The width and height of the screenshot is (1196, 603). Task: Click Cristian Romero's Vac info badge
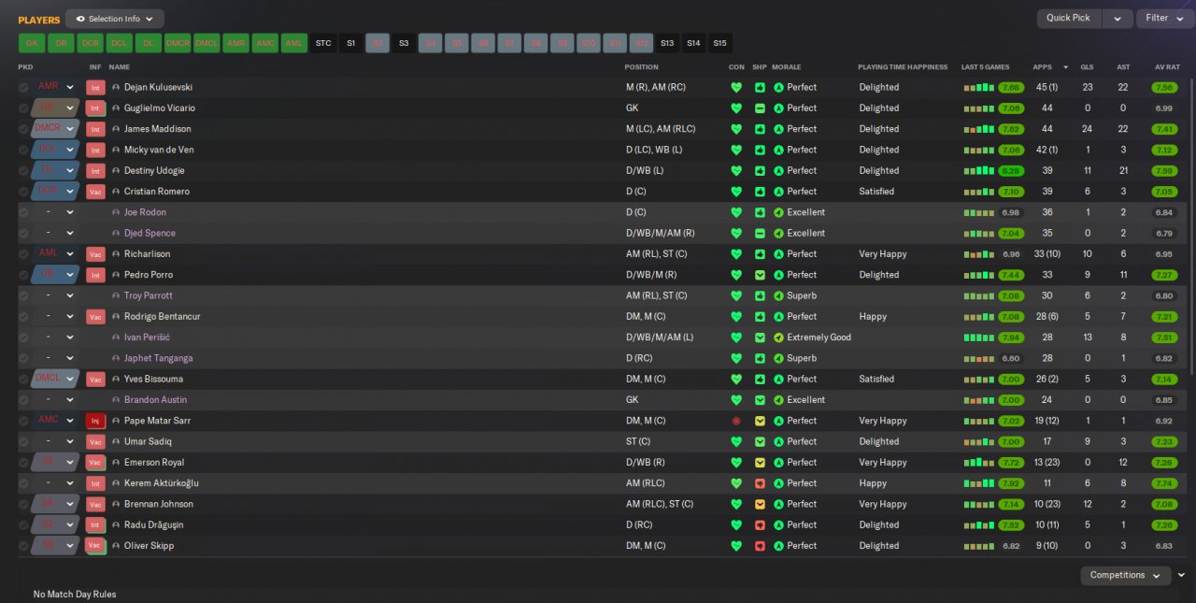click(x=94, y=192)
